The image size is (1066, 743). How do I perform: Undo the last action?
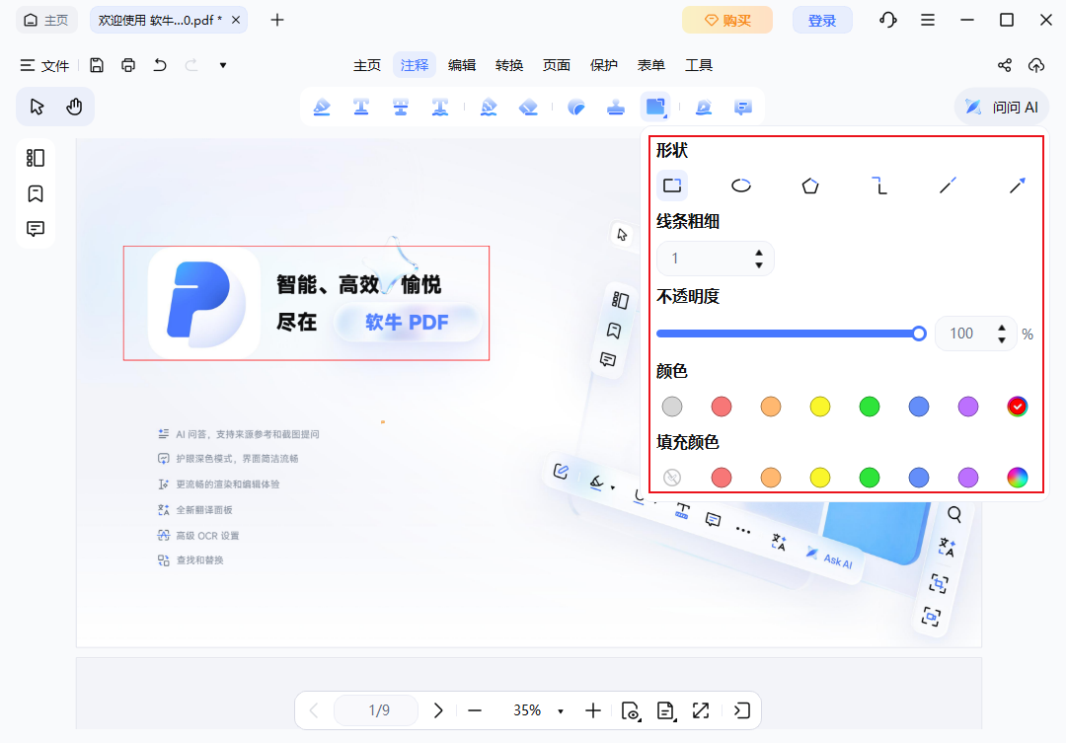[160, 65]
